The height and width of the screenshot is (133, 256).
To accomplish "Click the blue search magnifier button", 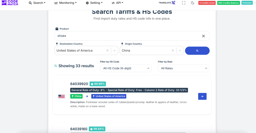I will 197,51.
